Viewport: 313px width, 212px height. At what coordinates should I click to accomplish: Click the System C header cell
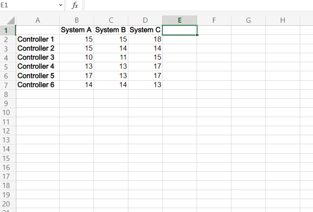[145, 30]
